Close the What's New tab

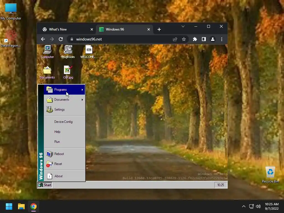[92, 29]
